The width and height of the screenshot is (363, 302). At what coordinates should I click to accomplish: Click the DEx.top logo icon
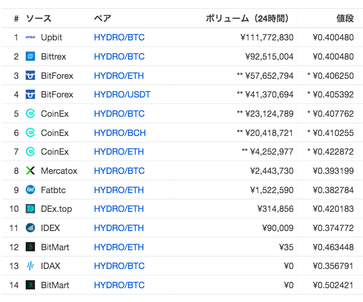point(30,209)
